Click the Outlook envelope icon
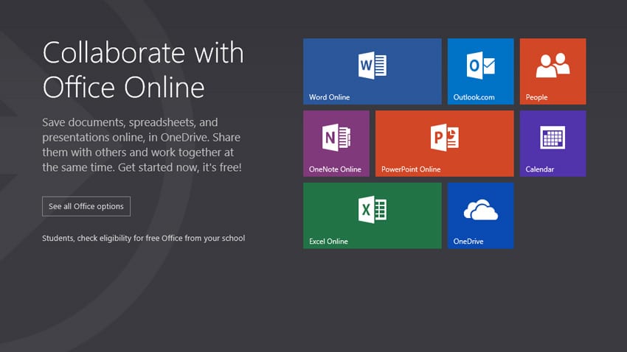Screen dimensions: 627x352 (480, 66)
